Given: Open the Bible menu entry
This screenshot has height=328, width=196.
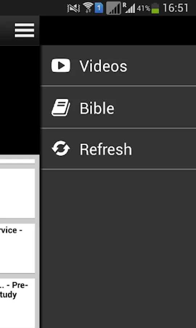Looking at the screenshot, I should (118, 107).
